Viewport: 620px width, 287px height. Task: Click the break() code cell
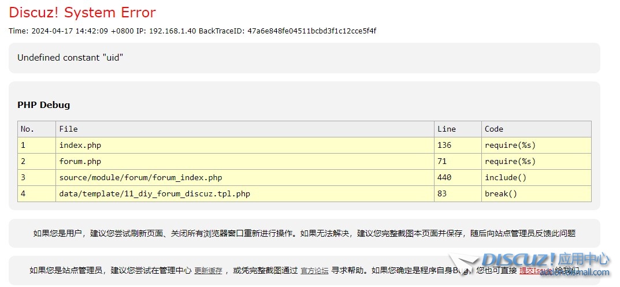point(501,193)
